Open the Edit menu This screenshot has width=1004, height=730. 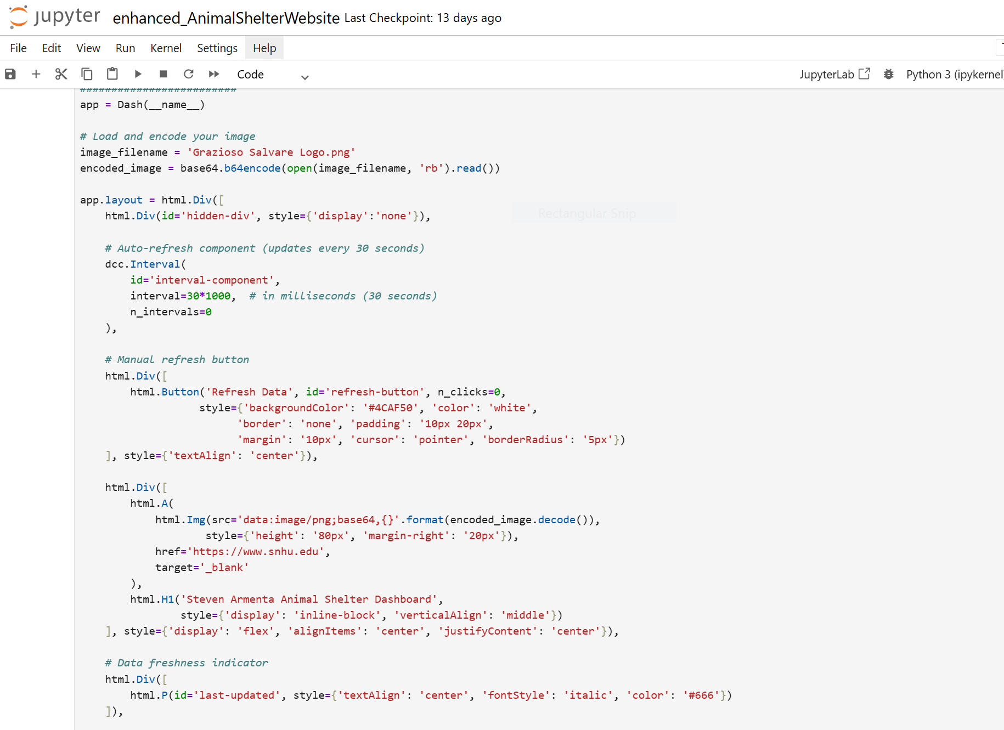point(52,48)
